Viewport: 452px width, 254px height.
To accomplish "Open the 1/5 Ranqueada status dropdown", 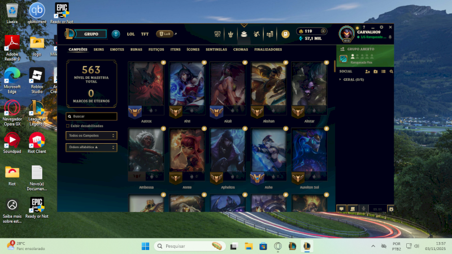I will click(x=371, y=37).
